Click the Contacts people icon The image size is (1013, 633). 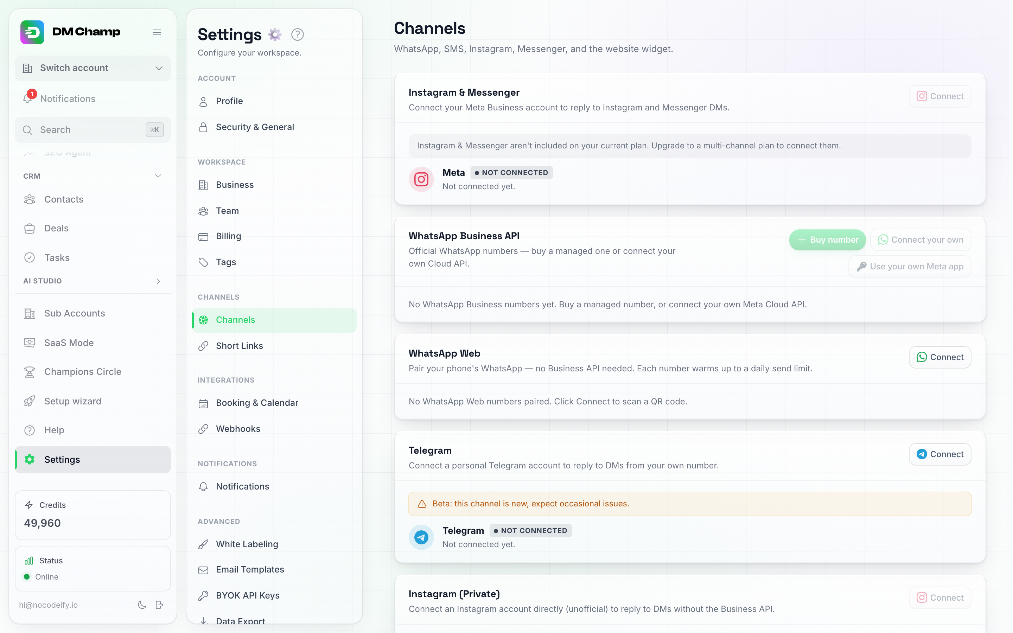[x=29, y=199]
